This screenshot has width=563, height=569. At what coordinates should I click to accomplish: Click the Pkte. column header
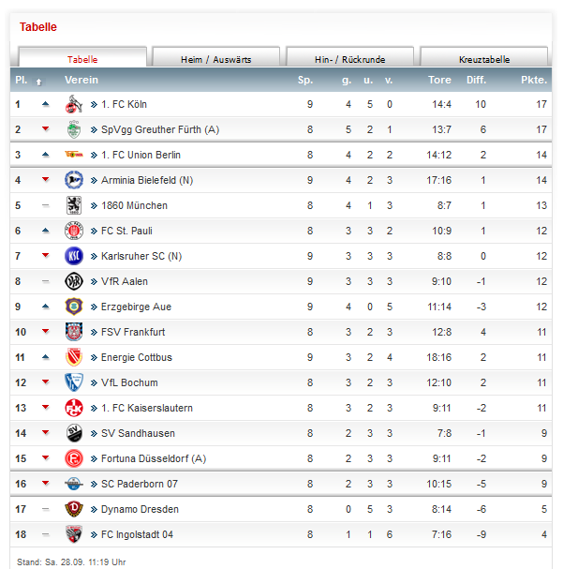534,80
